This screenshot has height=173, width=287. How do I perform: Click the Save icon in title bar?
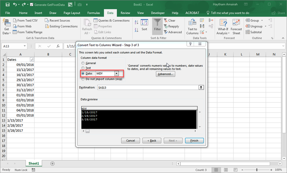pos(7,5)
